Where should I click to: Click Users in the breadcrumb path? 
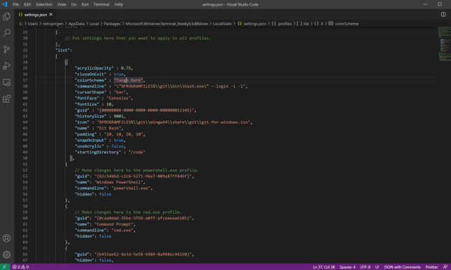click(32, 24)
